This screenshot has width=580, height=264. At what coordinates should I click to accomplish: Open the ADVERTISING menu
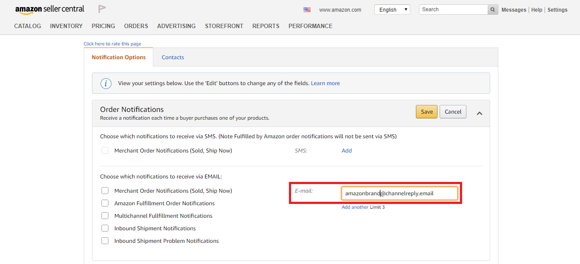coord(176,26)
